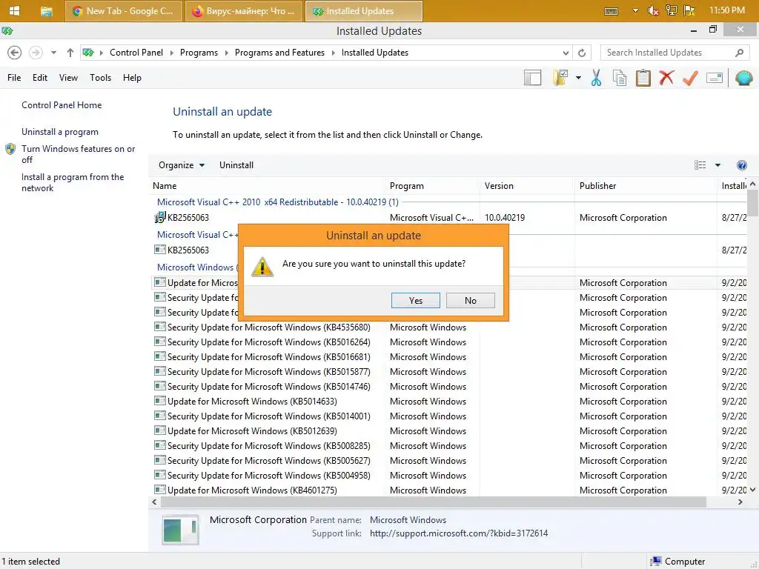This screenshot has height=569, width=759.
Task: Expand chevron after Programs and Features breadcrumb
Action: click(x=333, y=53)
